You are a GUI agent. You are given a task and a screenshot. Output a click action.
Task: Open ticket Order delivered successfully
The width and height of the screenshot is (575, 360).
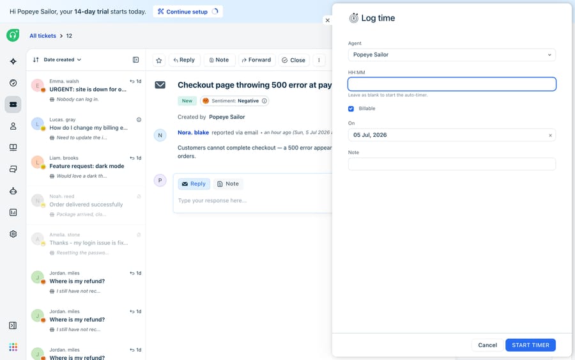(86, 205)
